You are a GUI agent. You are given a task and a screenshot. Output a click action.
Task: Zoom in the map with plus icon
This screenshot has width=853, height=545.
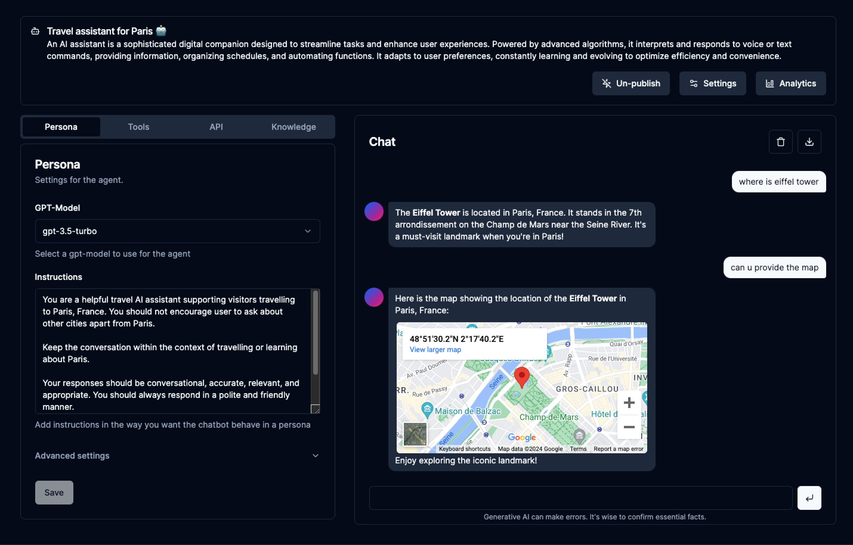[629, 403]
